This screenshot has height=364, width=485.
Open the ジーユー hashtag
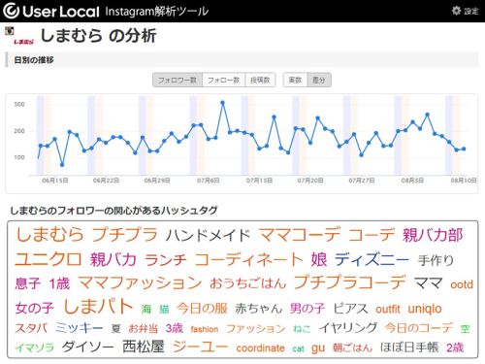(x=201, y=347)
